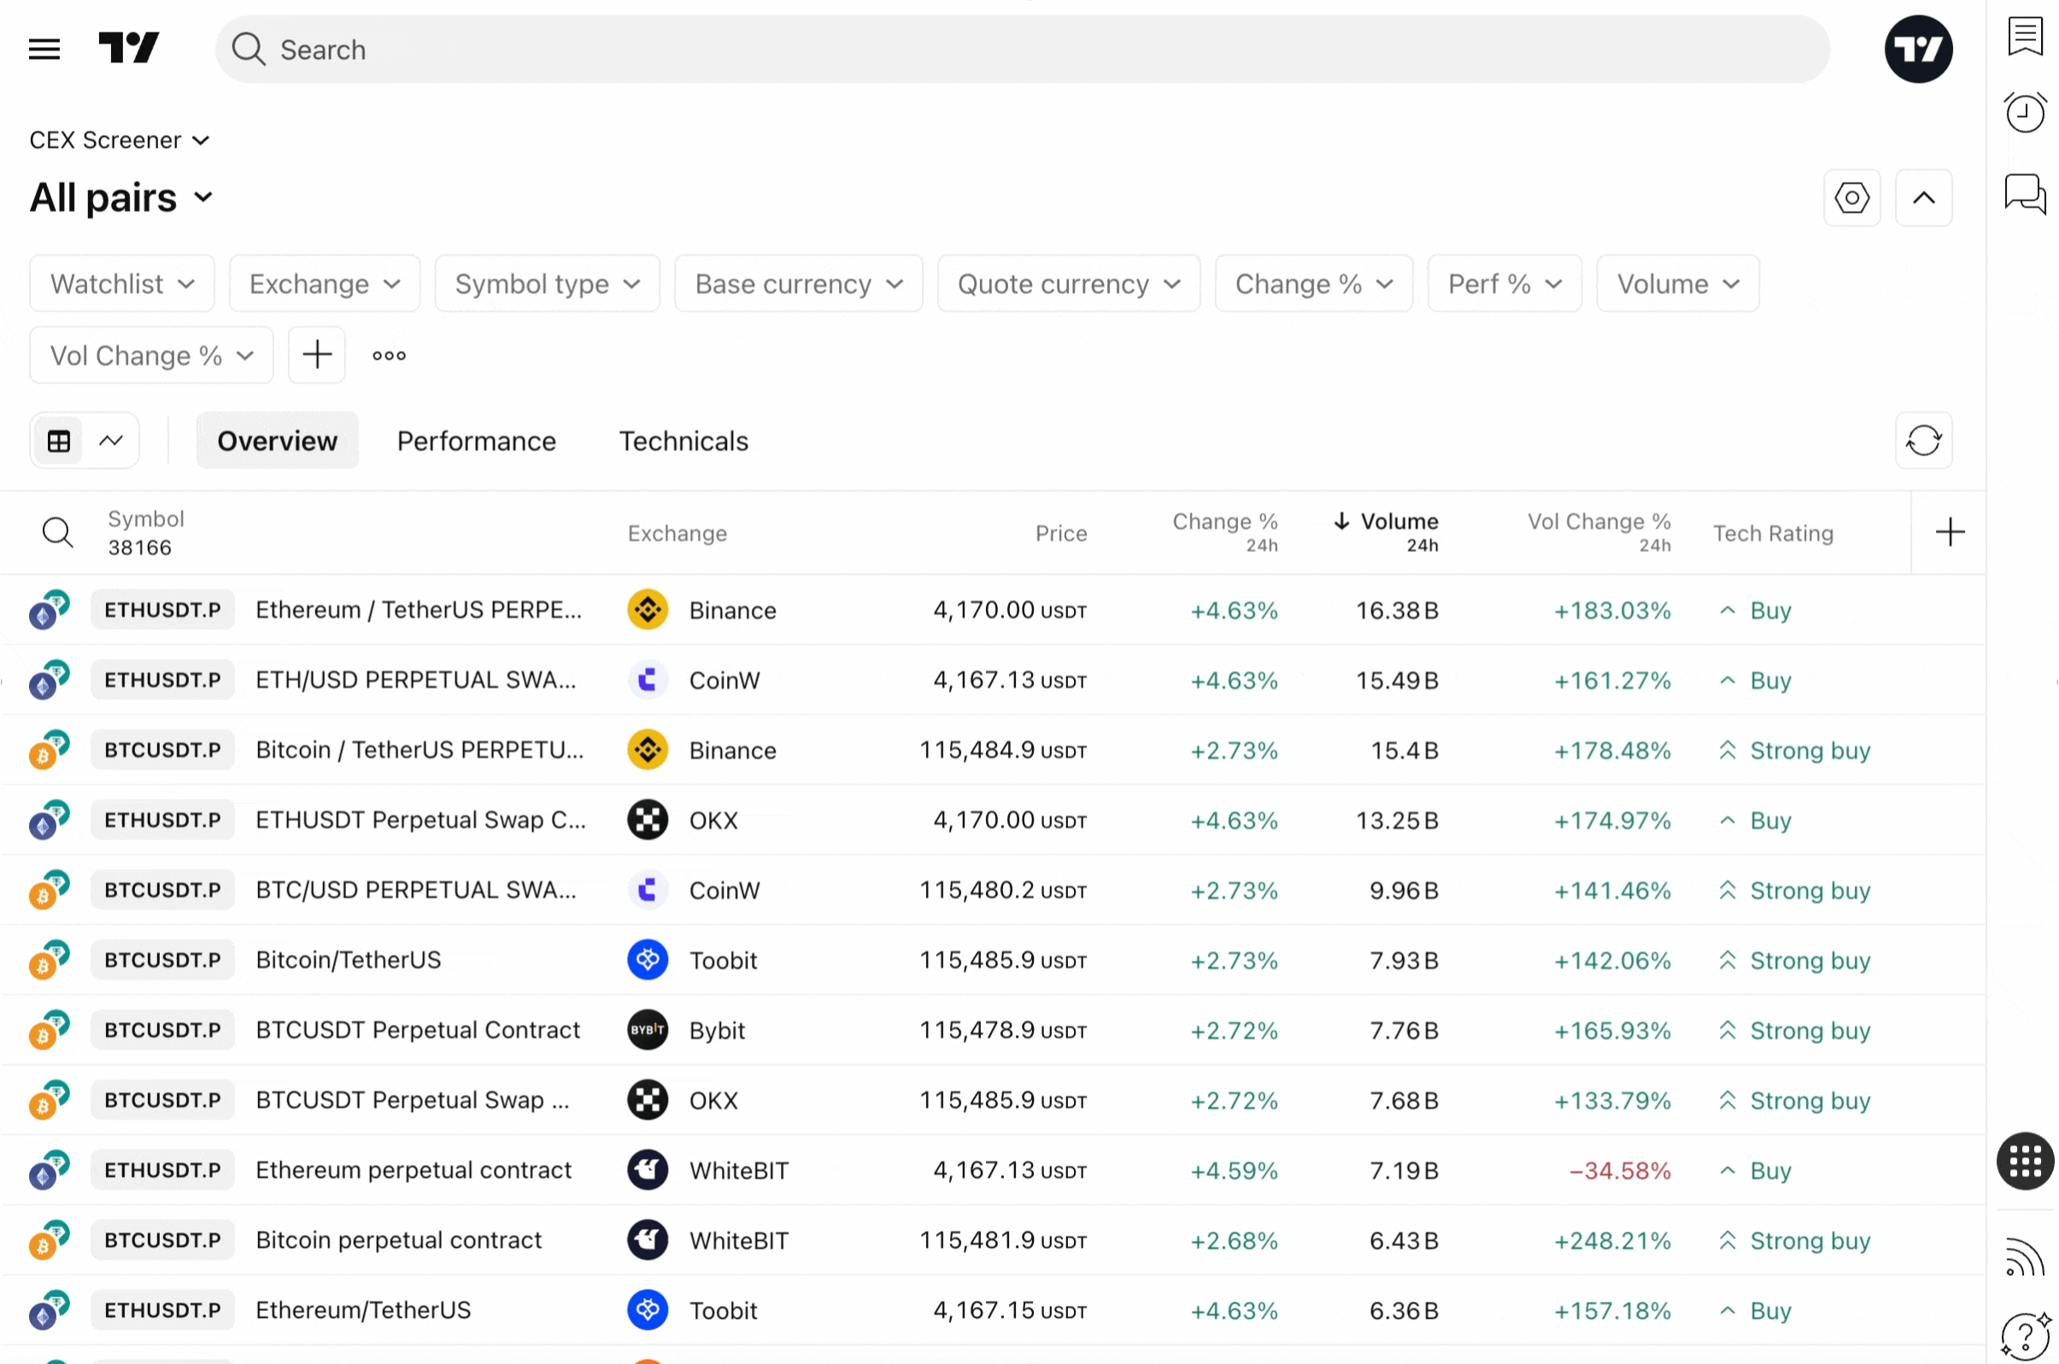Switch to the Technicals tab

pyautogui.click(x=683, y=441)
